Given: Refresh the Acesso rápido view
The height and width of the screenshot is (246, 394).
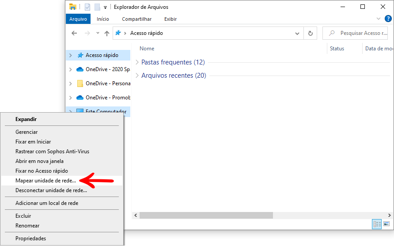Looking at the screenshot, I should click(x=311, y=33).
